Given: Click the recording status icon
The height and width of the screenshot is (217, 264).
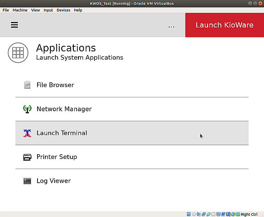Looking at the screenshot, I should [223, 214].
